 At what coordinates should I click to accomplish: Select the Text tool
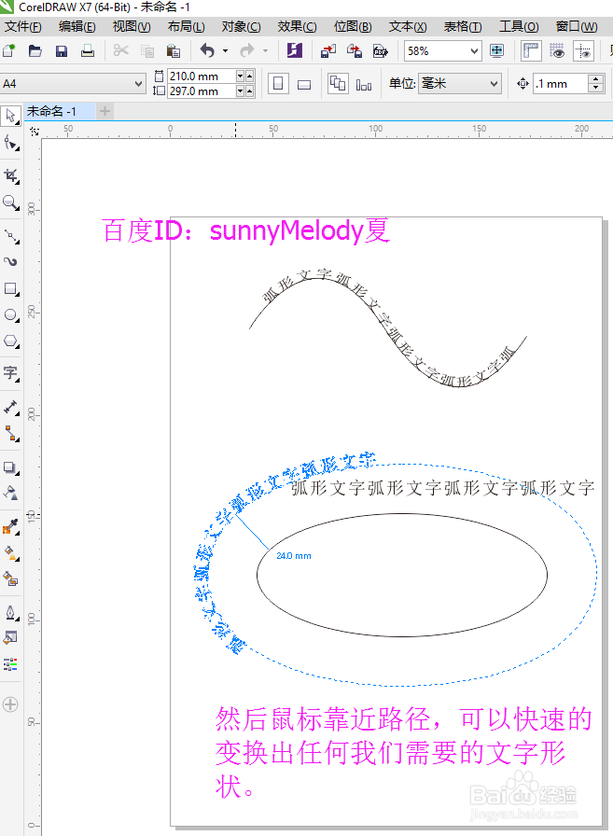tap(10, 374)
